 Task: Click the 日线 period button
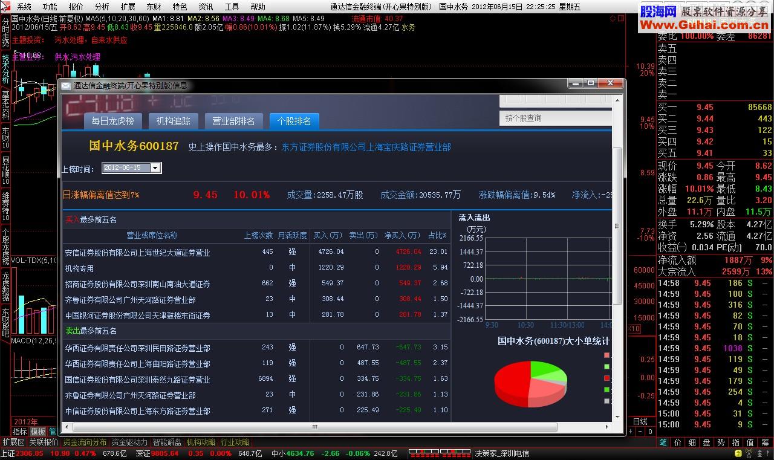click(640, 421)
